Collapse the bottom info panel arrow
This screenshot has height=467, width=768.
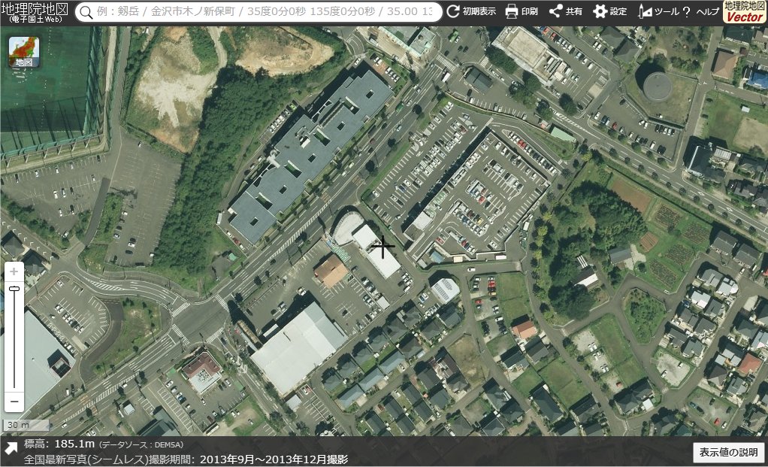click(x=11, y=447)
